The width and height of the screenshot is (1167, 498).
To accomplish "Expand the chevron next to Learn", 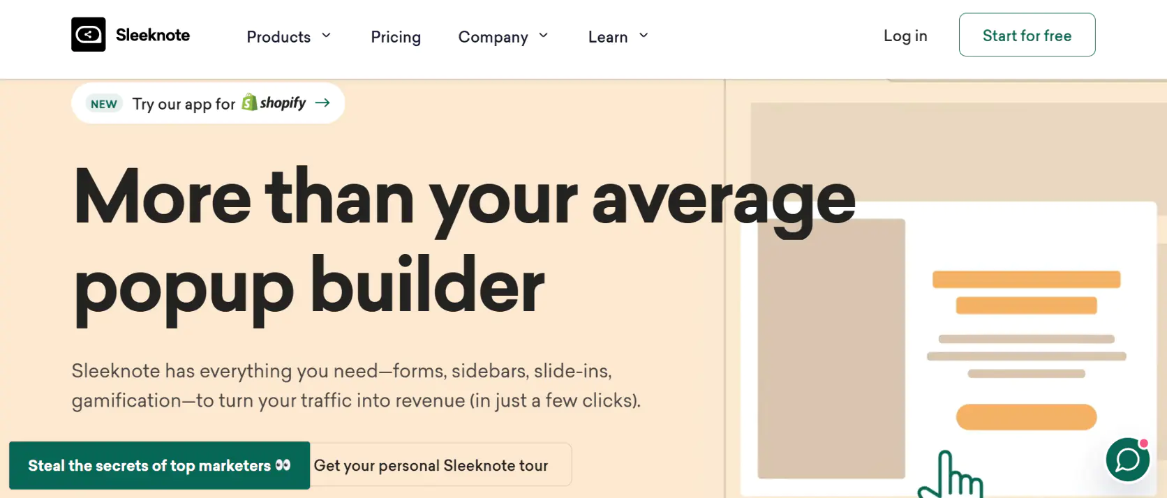I will click(x=644, y=36).
